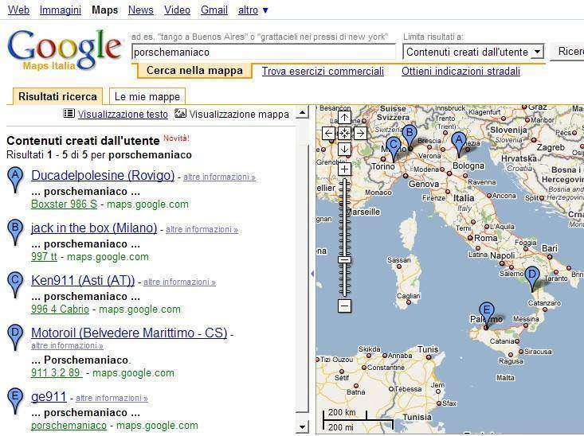Click 'altre informazioni' under Motoroil
Image resolution: width=584 pixels, height=436 pixels.
tap(67, 345)
